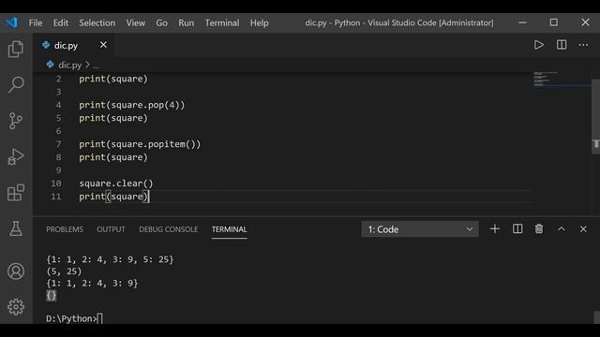
Task: Open Run and Debug view
Action: (x=16, y=156)
